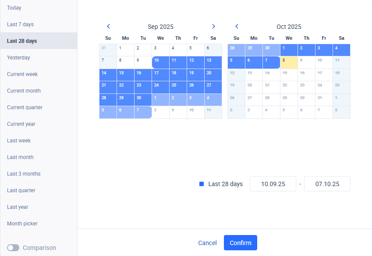
Task: Click the left chevron beside October 2025
Action: pos(237,26)
